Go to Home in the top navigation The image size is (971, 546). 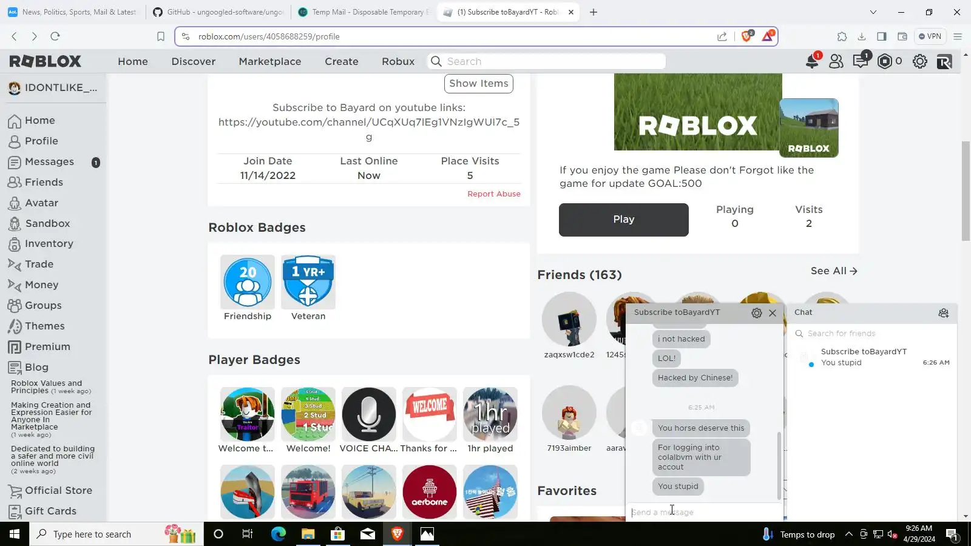pyautogui.click(x=133, y=61)
